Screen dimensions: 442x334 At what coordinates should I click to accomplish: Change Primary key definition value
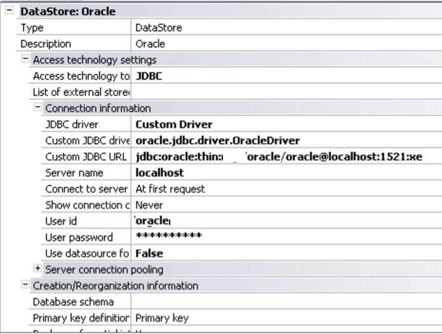pyautogui.click(x=162, y=318)
